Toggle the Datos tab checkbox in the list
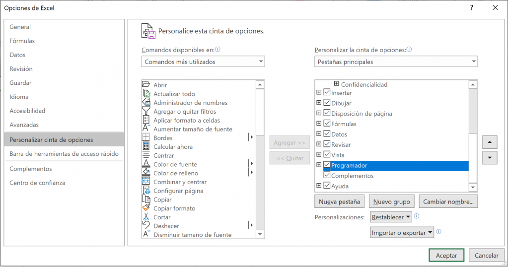Viewport: 508px width, 267px height. pos(327,133)
